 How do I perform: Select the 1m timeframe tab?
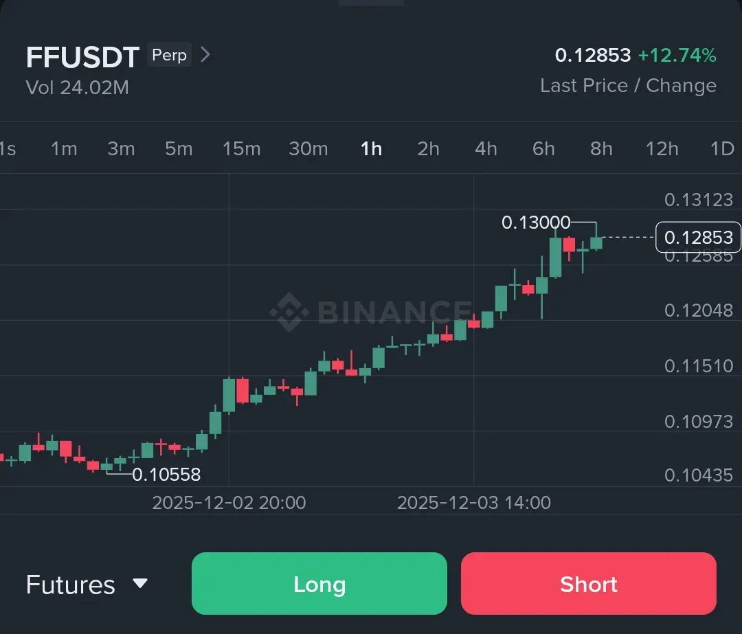pos(64,148)
